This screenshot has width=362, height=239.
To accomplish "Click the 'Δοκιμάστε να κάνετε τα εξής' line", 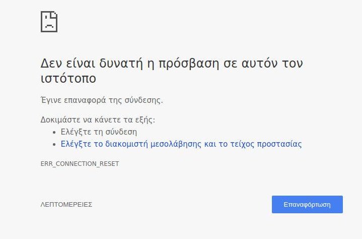I will coord(98,120).
